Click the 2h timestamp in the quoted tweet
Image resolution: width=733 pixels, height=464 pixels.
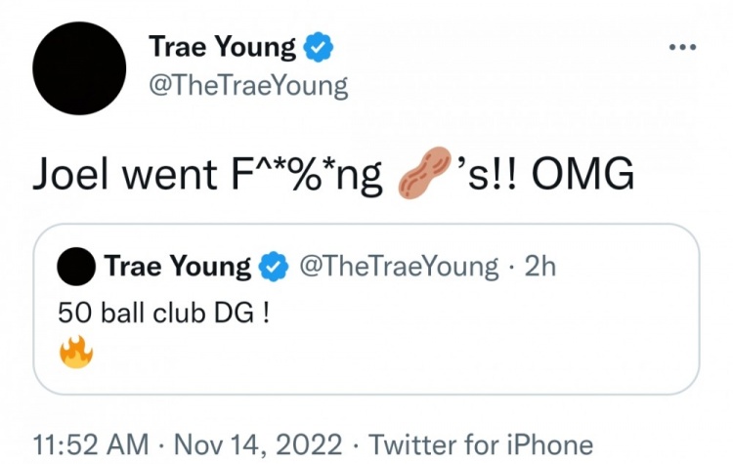(539, 267)
